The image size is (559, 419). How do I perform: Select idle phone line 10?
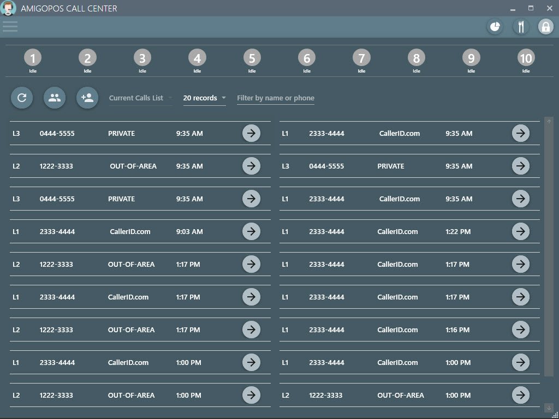click(526, 58)
